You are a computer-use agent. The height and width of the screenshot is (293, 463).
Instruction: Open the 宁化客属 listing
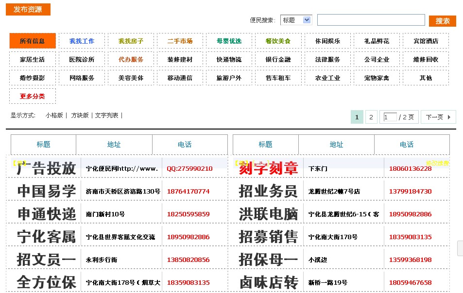(x=46, y=237)
